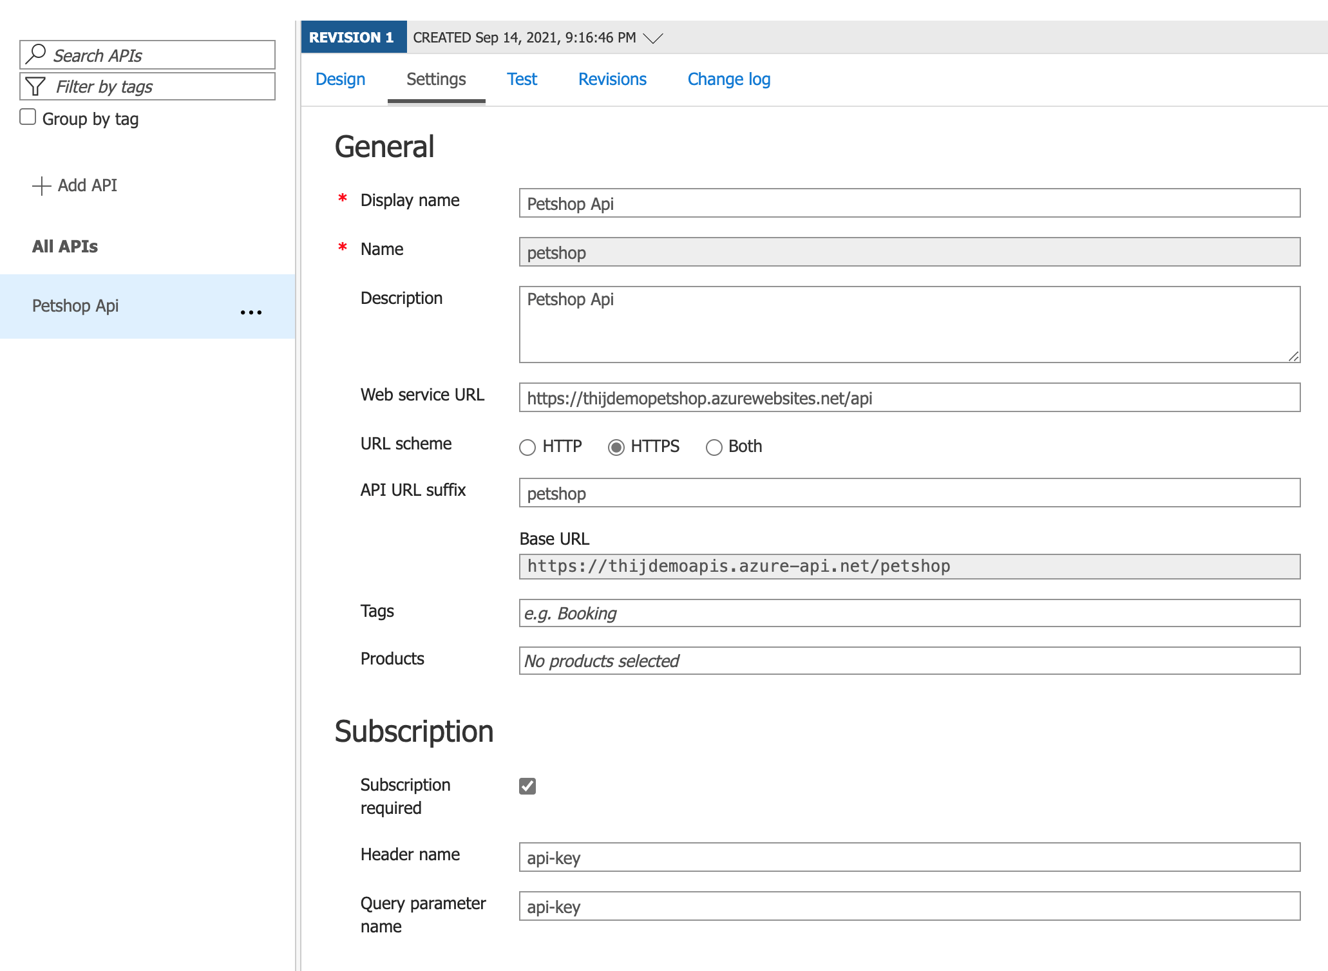This screenshot has height=971, width=1328.
Task: Open Tags input suggestions field
Action: coord(909,613)
